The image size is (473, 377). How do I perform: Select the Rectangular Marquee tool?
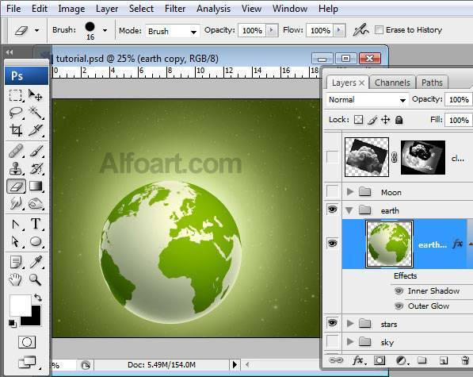click(16, 95)
